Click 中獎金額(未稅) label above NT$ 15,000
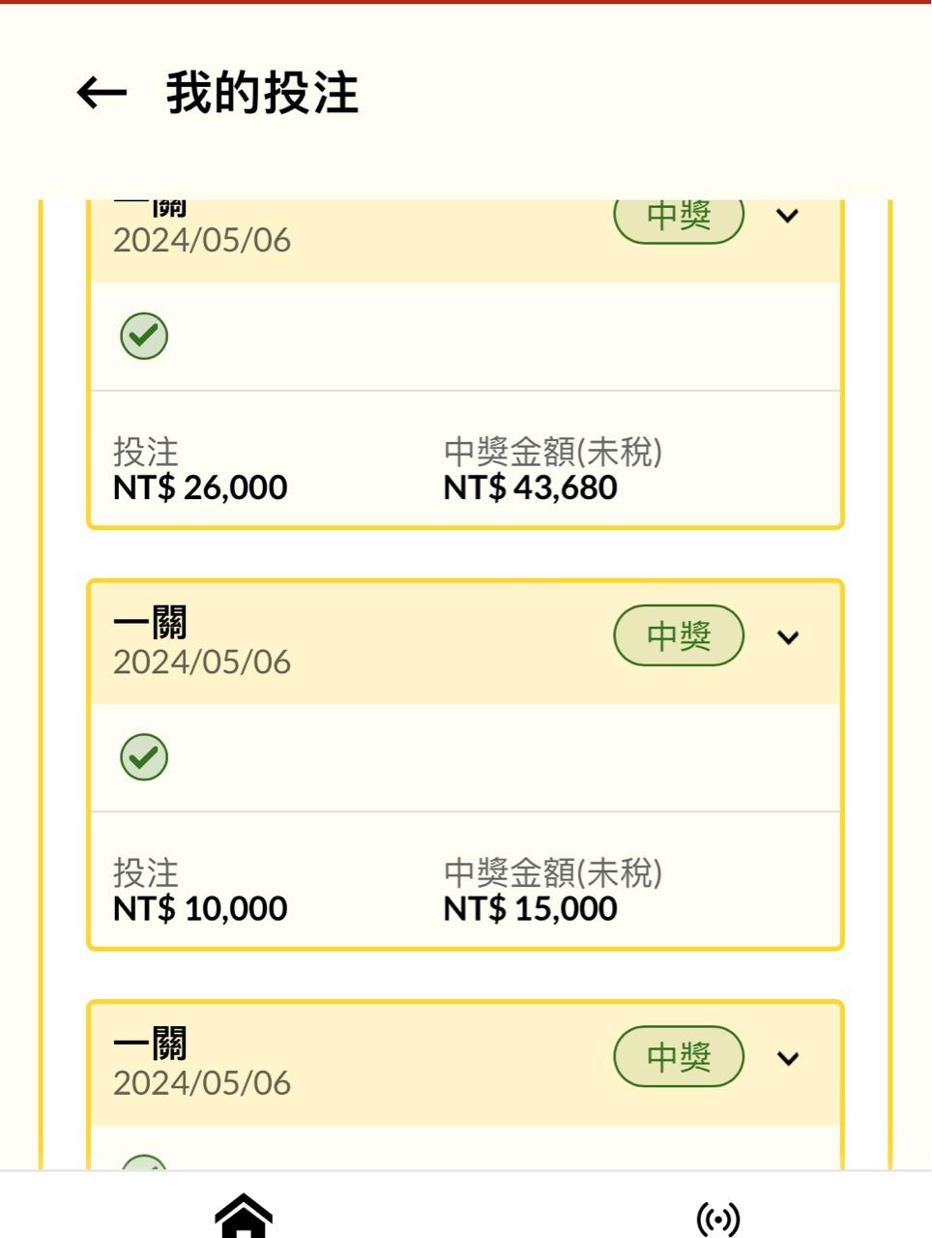932x1238 pixels. (x=552, y=872)
